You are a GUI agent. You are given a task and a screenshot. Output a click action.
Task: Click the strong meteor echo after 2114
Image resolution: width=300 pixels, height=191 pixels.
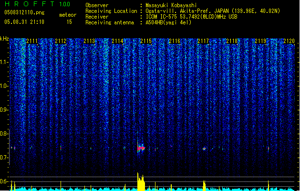[141, 148]
